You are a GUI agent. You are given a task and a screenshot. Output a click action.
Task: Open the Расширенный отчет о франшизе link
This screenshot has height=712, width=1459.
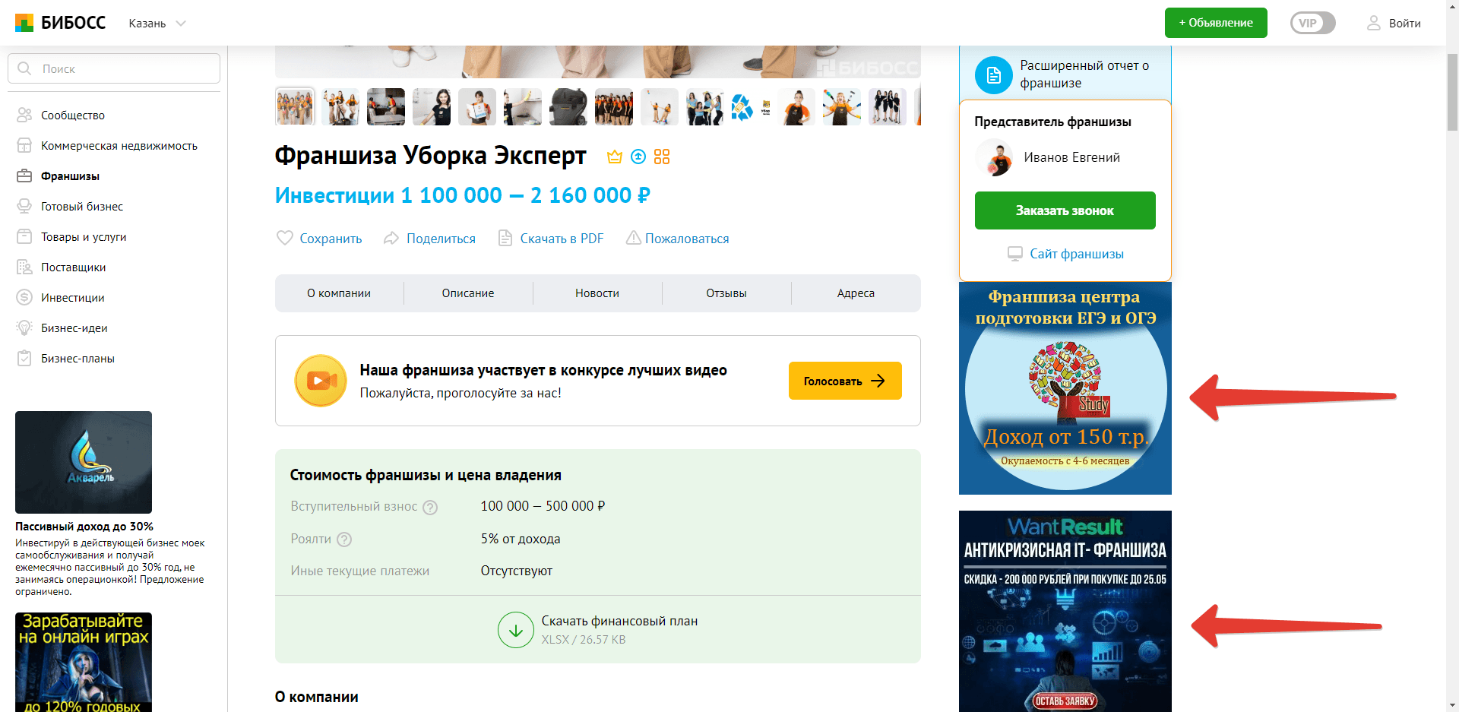click(x=1084, y=74)
